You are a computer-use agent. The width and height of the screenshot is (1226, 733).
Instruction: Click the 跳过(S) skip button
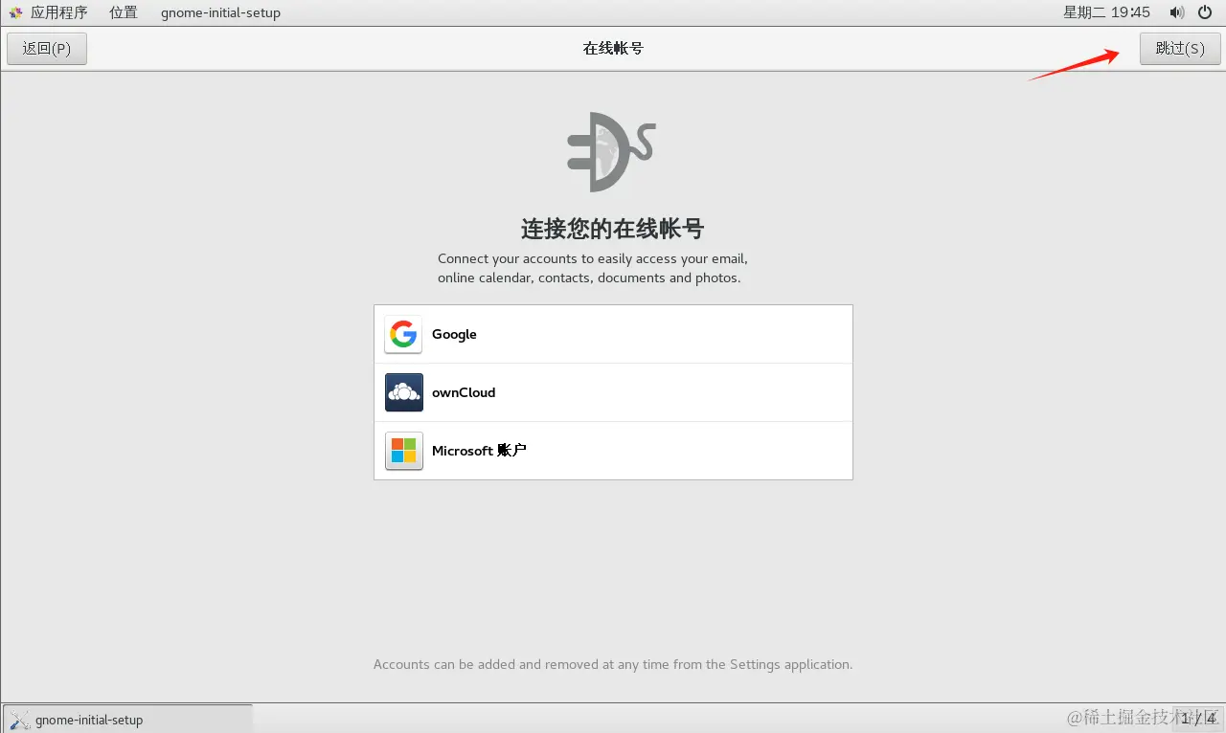1180,49
